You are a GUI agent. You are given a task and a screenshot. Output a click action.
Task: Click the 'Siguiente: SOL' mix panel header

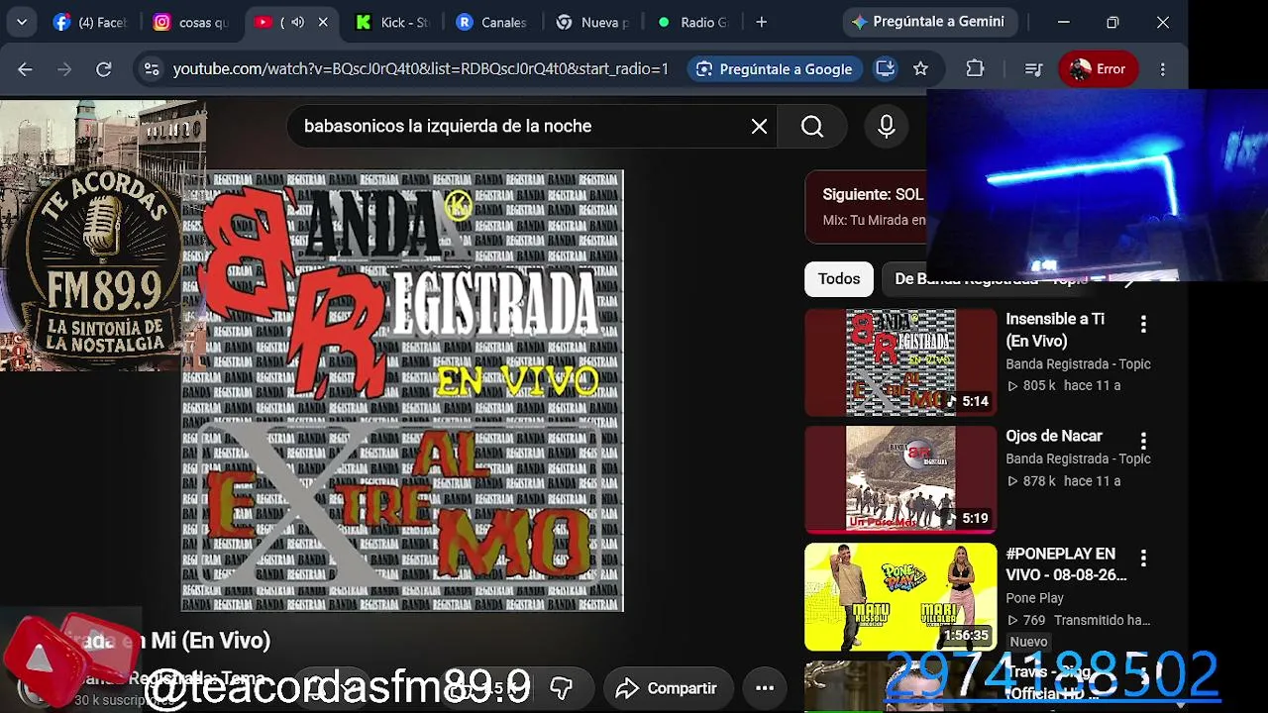coord(873,195)
